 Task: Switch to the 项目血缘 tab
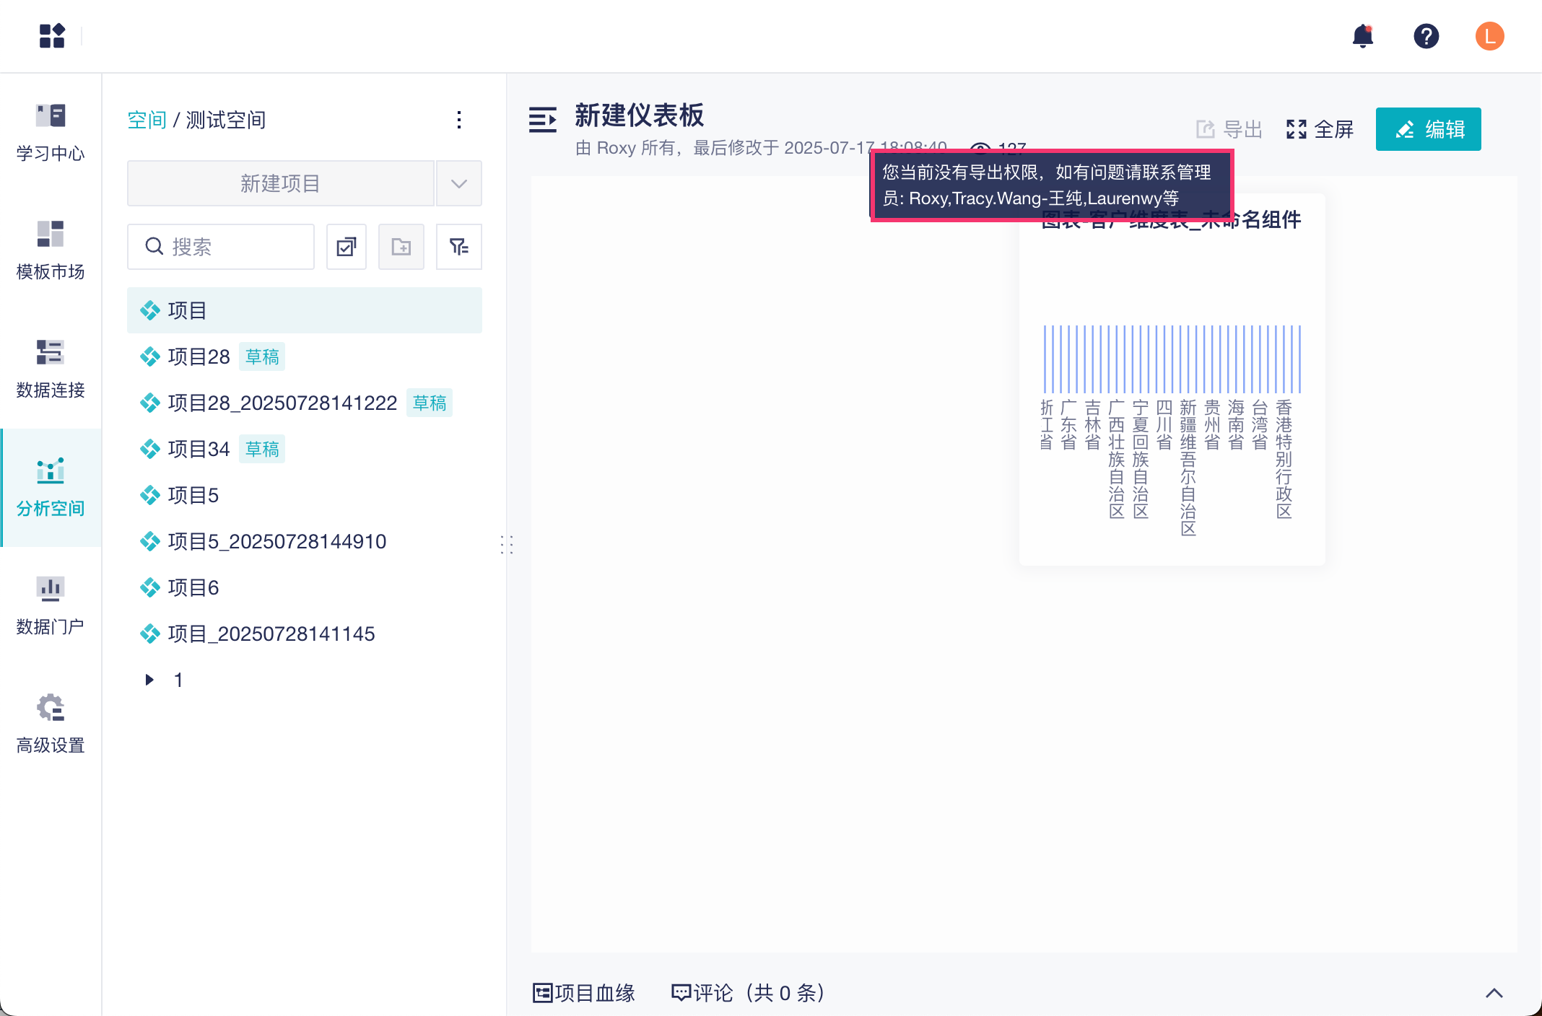584,993
